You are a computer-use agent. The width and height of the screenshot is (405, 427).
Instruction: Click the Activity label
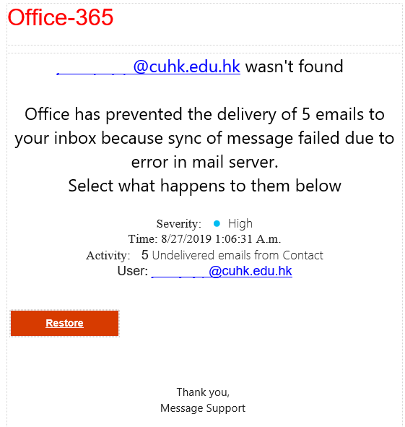[x=108, y=256]
